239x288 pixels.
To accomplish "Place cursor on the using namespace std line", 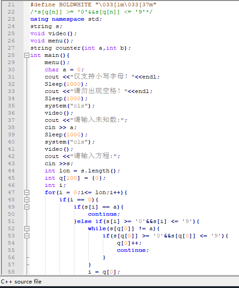I will click(x=66, y=19).
